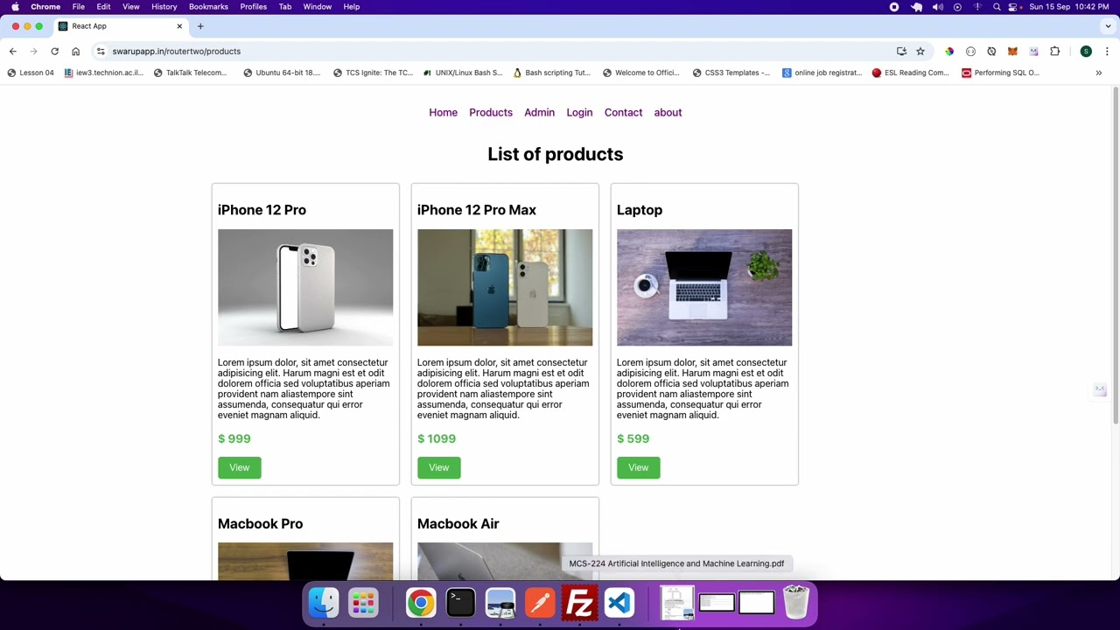Expand the Chrome tab search dropdown
The height and width of the screenshot is (630, 1120).
[x=1108, y=26]
